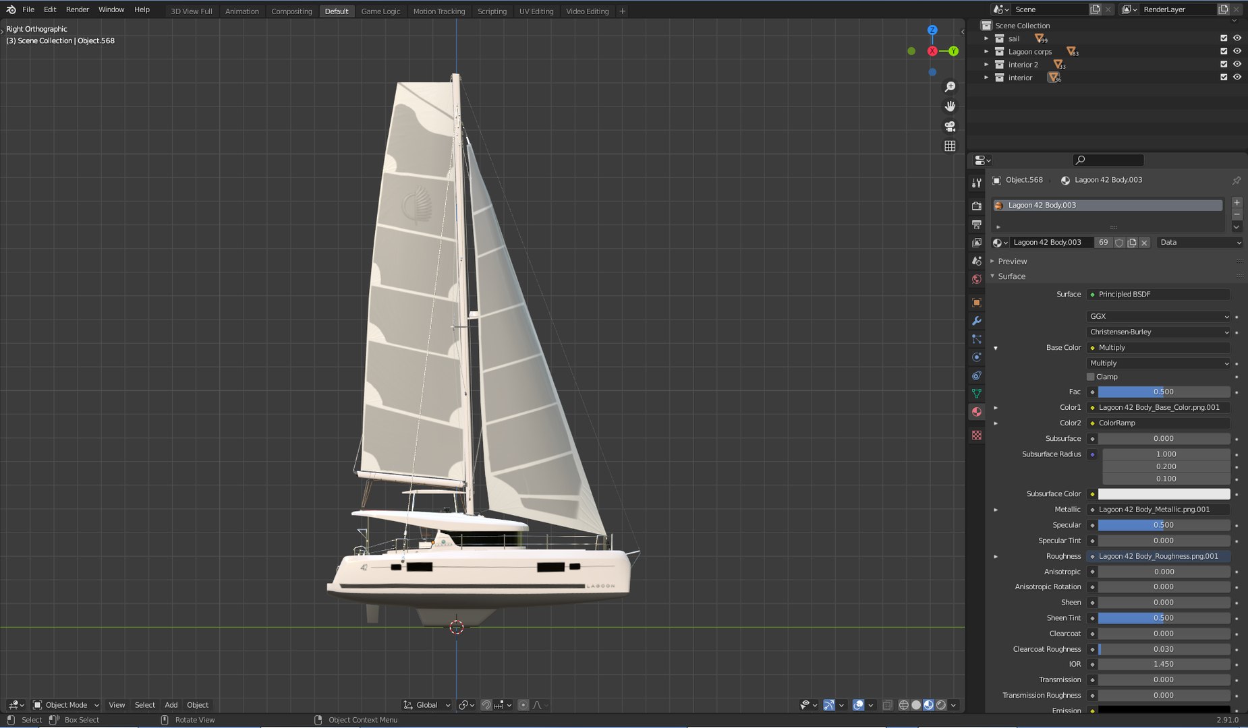Click the red X axis gizmo
Screen dimensions: 1248x728
[932, 51]
